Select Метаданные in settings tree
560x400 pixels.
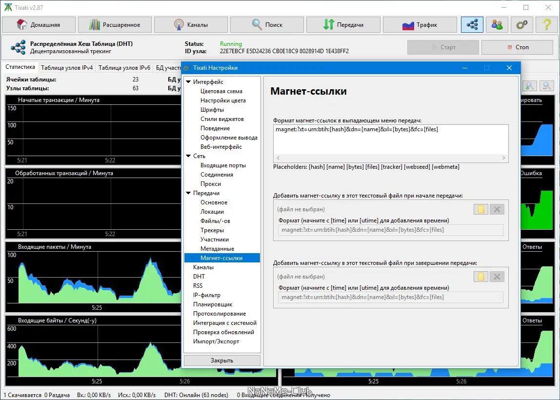coord(217,249)
